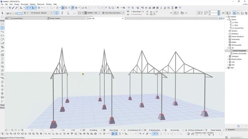
Task: Select the 3D Documents item in the Navigator
Action: [236, 45]
